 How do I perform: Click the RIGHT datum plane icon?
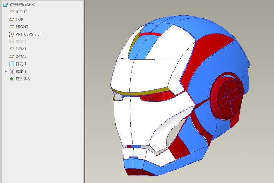coord(12,12)
